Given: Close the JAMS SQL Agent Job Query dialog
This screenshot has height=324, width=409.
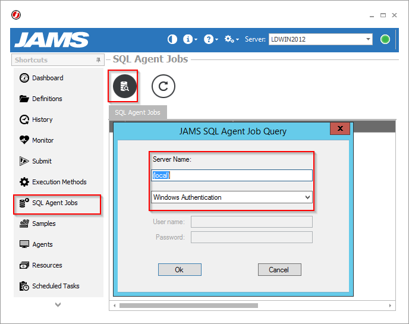Looking at the screenshot, I should tap(340, 128).
